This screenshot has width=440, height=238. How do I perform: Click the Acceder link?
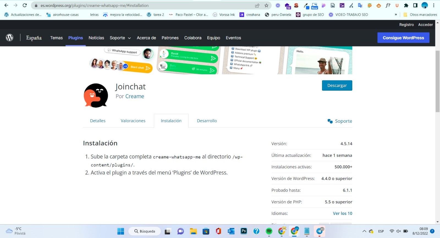click(x=425, y=24)
